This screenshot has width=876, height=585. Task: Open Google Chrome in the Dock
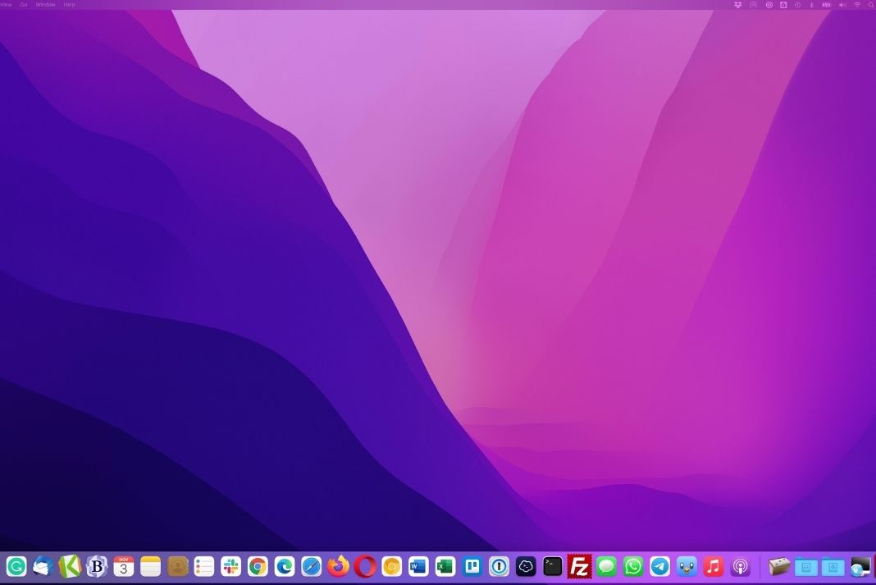pyautogui.click(x=258, y=566)
